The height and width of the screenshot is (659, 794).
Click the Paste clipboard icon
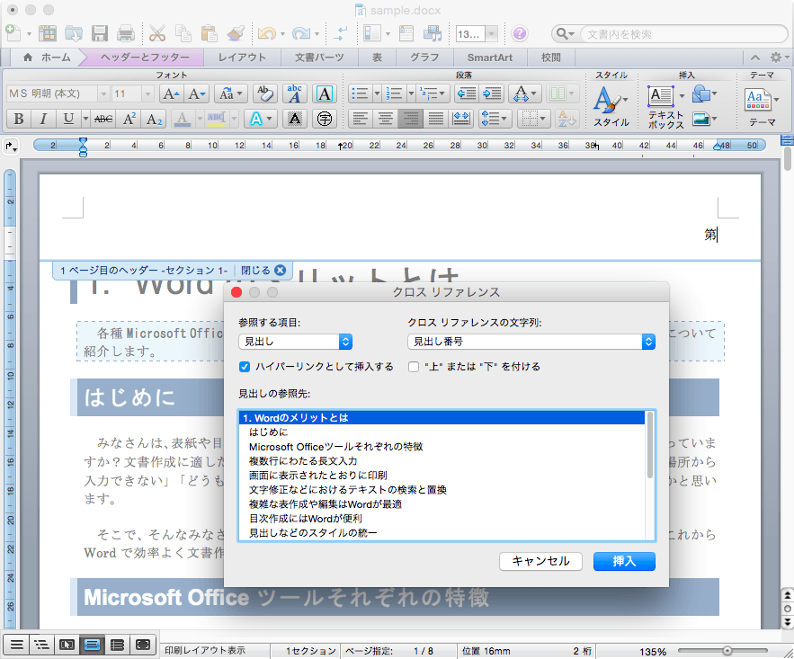(209, 34)
